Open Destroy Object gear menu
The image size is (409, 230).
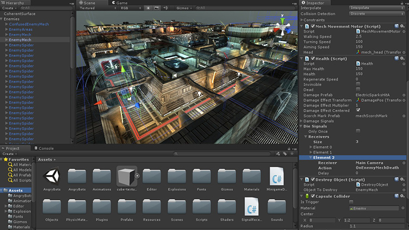tap(402, 179)
